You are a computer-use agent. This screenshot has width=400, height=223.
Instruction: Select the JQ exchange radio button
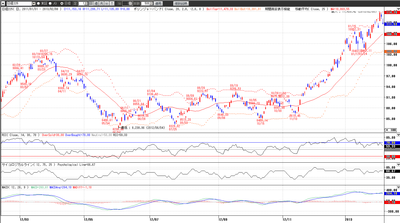coord(50,3)
